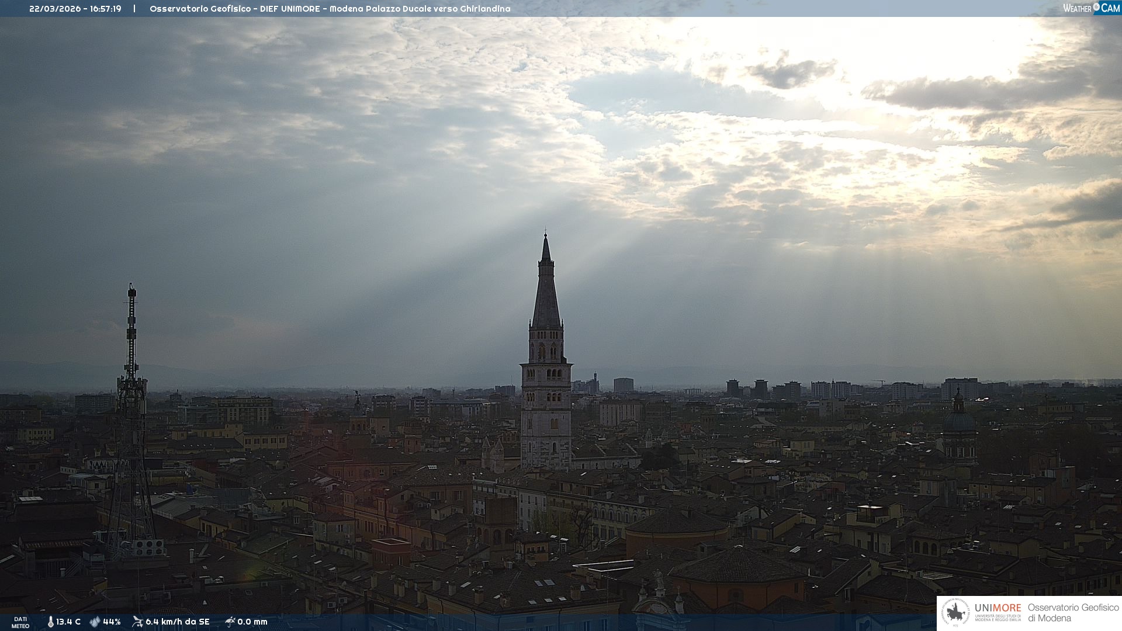Click the 6.4 km/h da SE wind reading
Image resolution: width=1122 pixels, height=631 pixels.
(x=177, y=622)
